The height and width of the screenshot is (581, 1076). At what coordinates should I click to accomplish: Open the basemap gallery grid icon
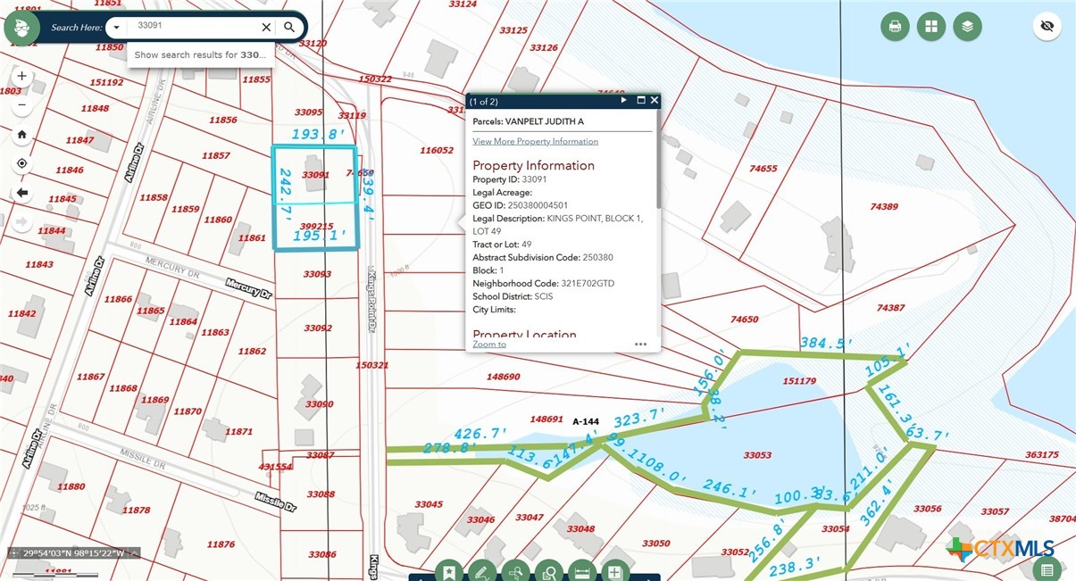coord(931,27)
